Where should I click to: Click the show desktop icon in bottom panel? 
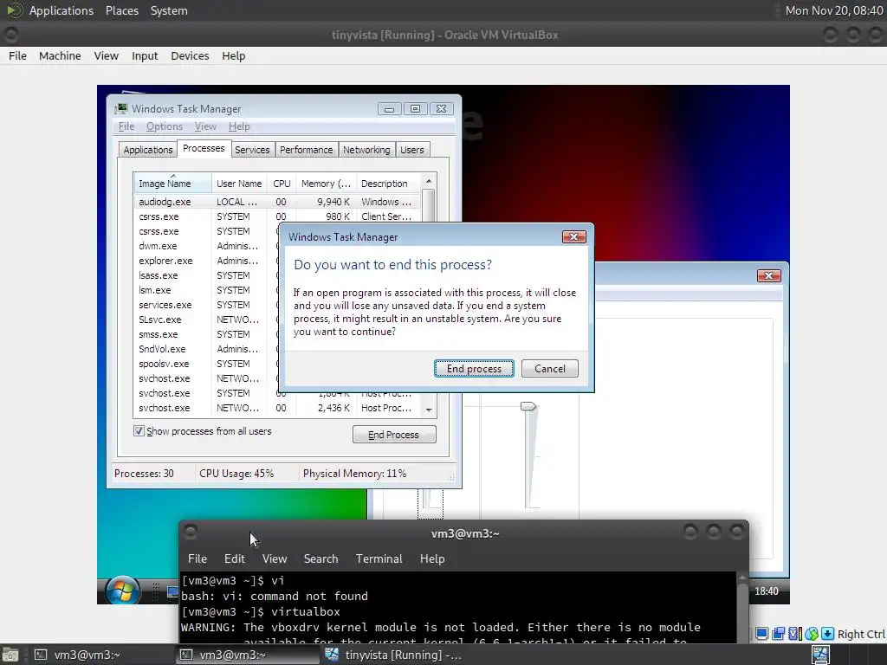click(x=10, y=655)
